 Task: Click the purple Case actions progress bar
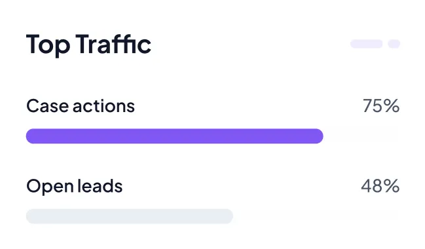[x=175, y=136]
